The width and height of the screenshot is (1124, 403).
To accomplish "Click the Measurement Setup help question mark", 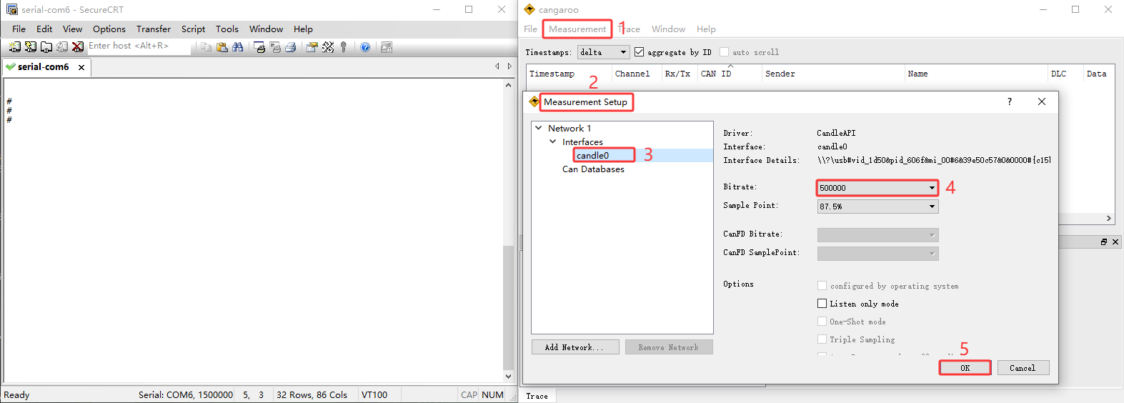I will 1010,101.
